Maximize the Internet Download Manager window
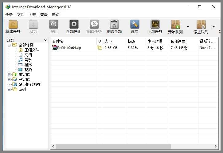Image resolution: width=223 pixels, height=153 pixels. (200, 7)
